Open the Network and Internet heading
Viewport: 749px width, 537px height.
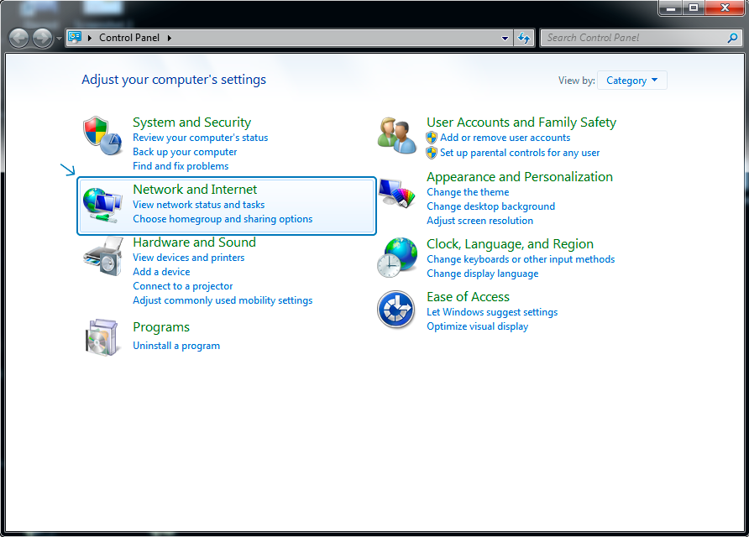(x=195, y=190)
